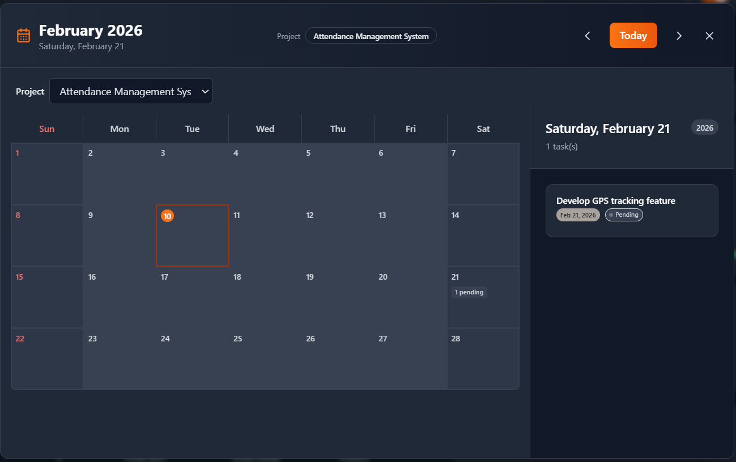The image size is (736, 462).
Task: Select day 20 in the calendar
Action: [410, 297]
